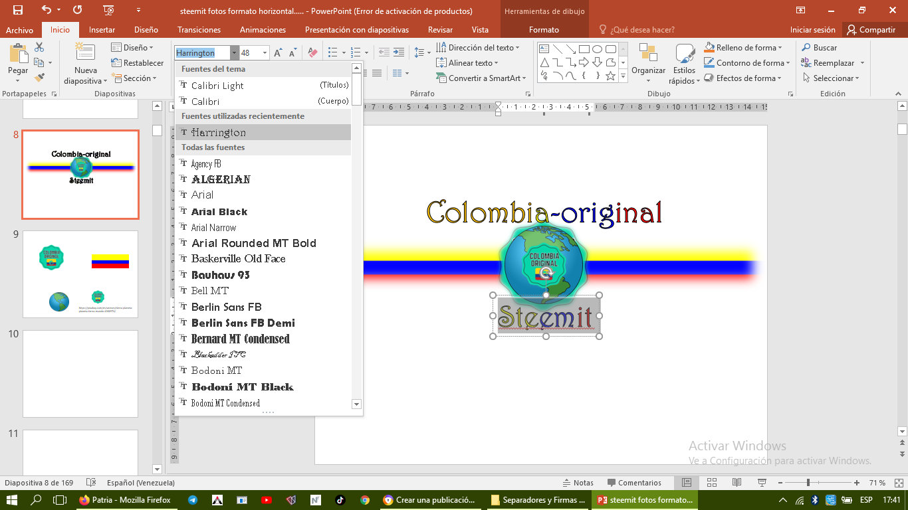Click the Copy icon in Portapapeles
This screenshot has height=510, width=908.
(x=39, y=62)
